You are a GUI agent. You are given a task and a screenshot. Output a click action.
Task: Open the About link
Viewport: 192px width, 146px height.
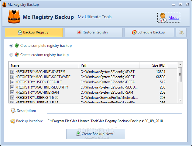pos(173,18)
